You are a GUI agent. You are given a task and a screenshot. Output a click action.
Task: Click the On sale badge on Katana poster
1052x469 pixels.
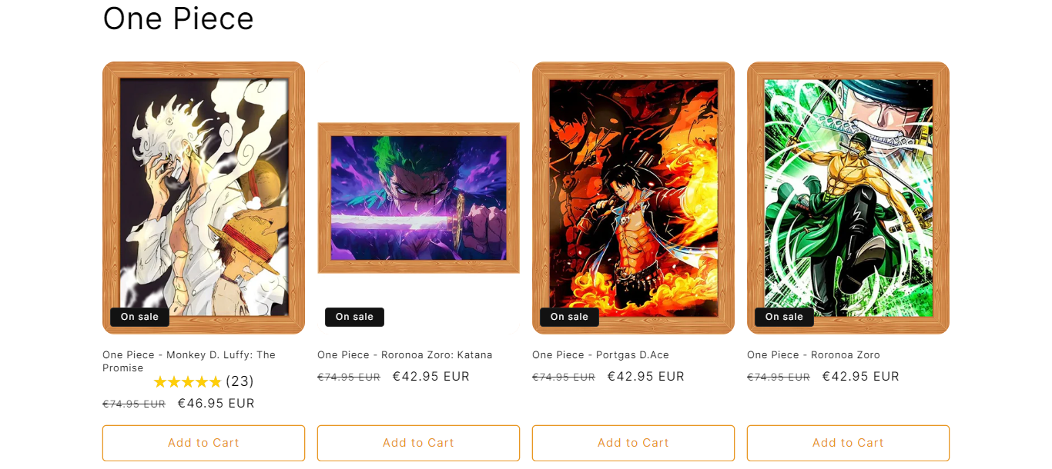coord(354,317)
